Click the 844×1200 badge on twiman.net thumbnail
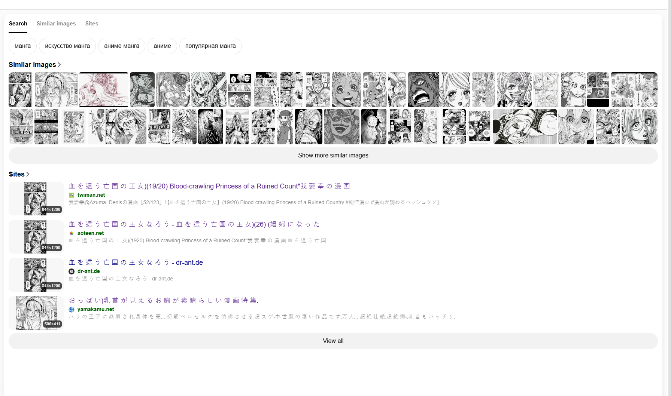Screen dimensions: 671x396 tap(51, 209)
